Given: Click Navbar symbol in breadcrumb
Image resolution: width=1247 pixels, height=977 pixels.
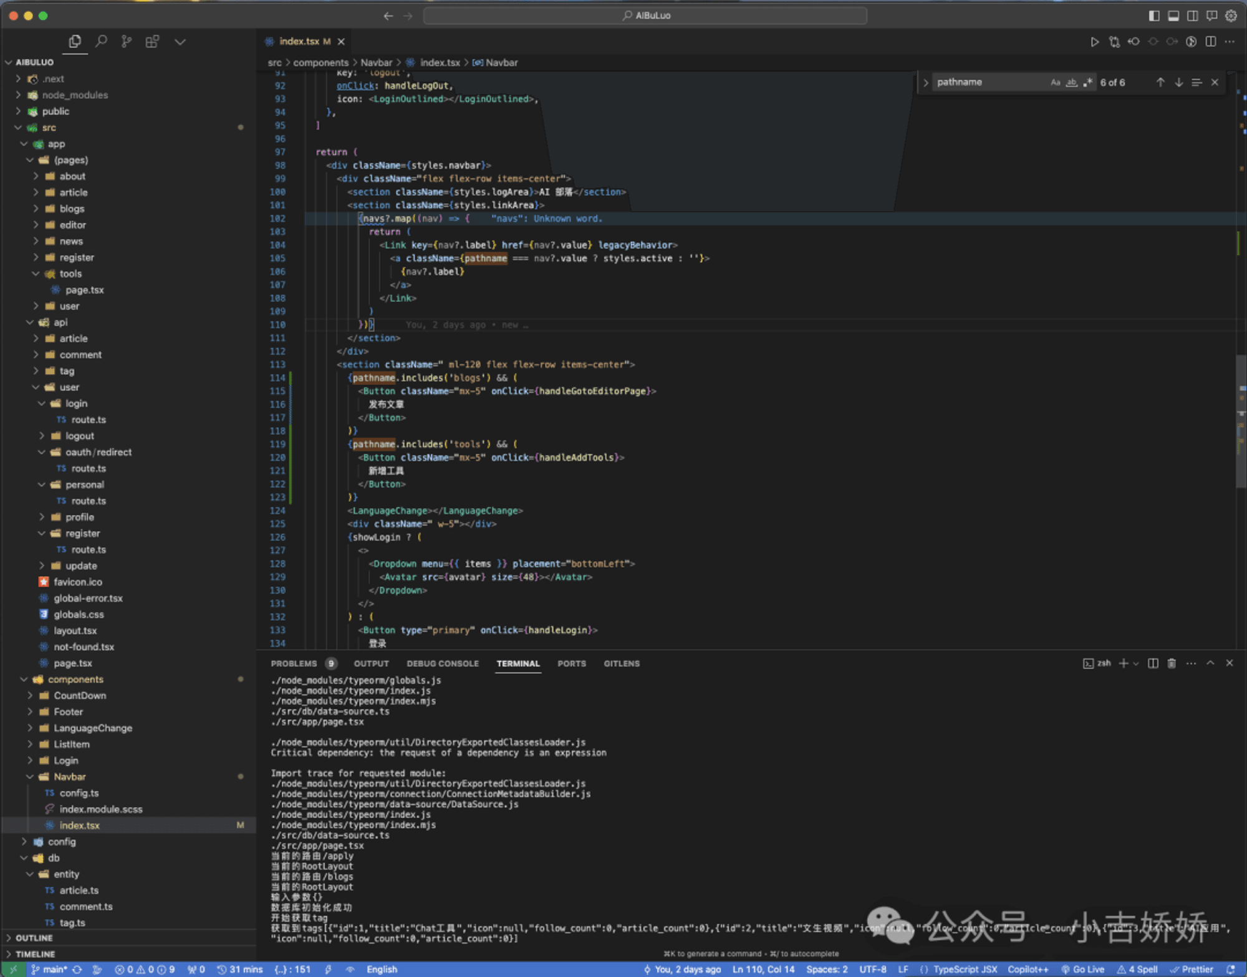Looking at the screenshot, I should [495, 62].
